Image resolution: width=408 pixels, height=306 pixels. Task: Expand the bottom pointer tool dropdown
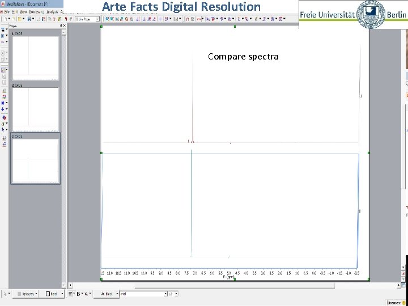click(x=10, y=294)
